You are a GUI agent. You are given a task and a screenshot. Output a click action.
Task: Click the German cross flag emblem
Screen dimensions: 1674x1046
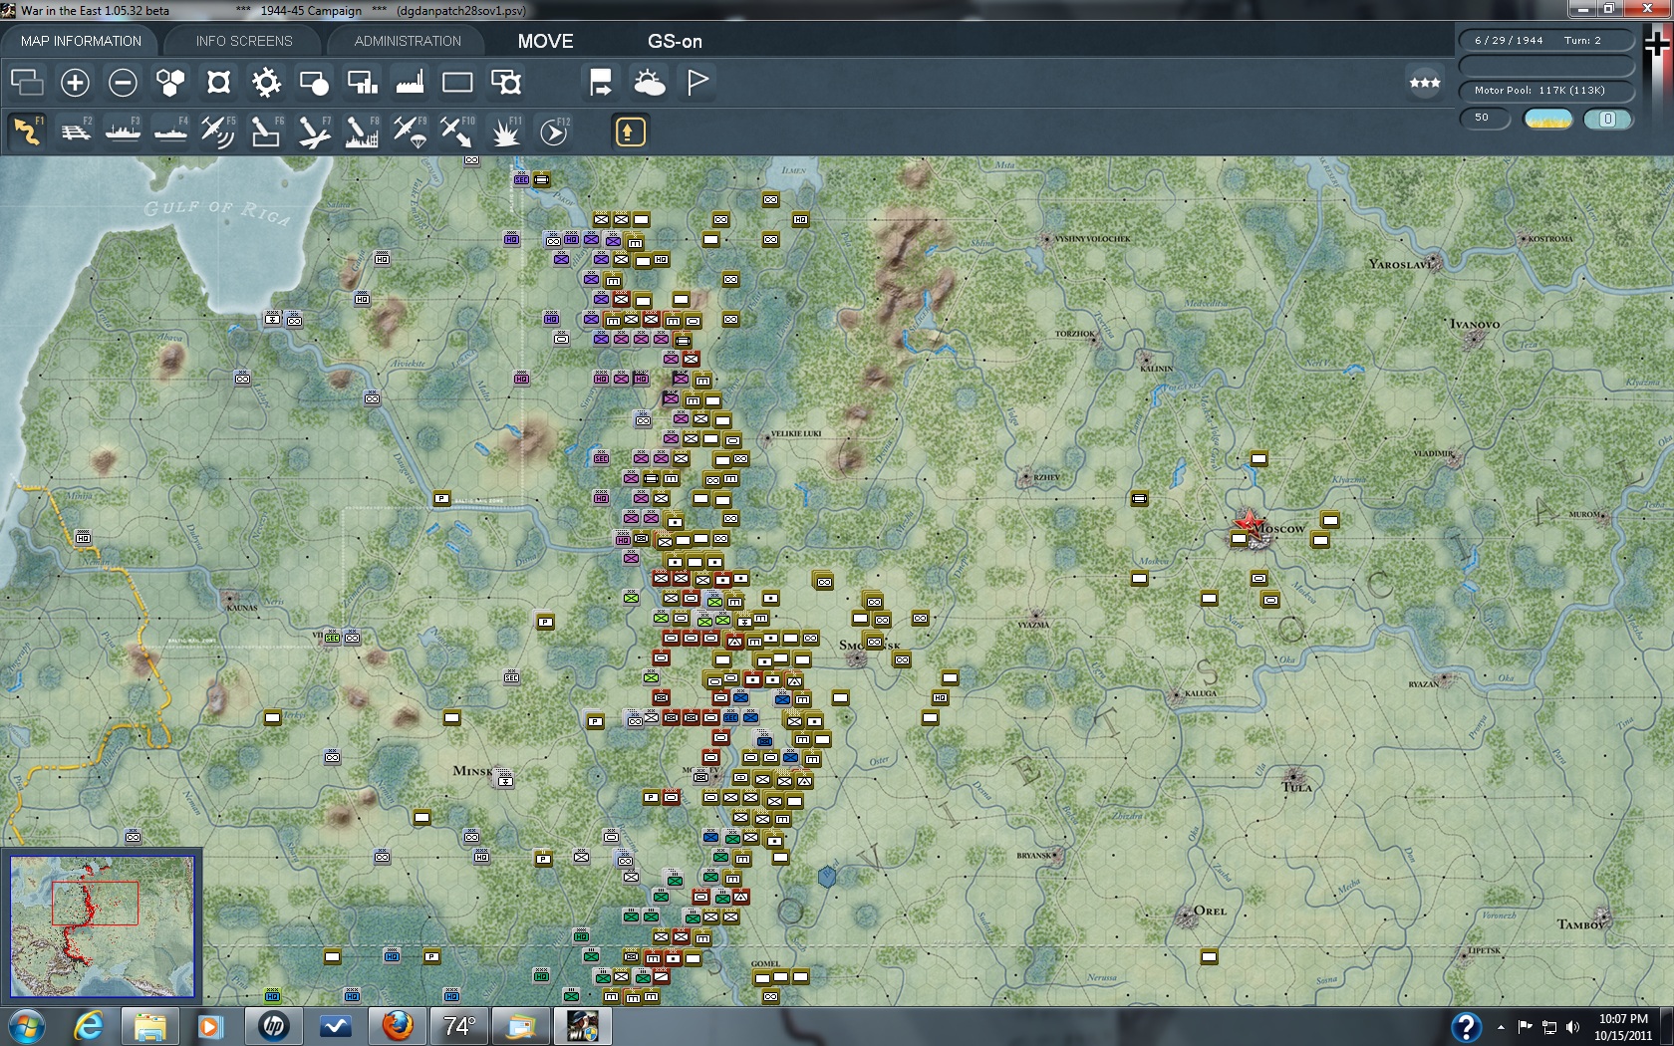(x=1656, y=44)
